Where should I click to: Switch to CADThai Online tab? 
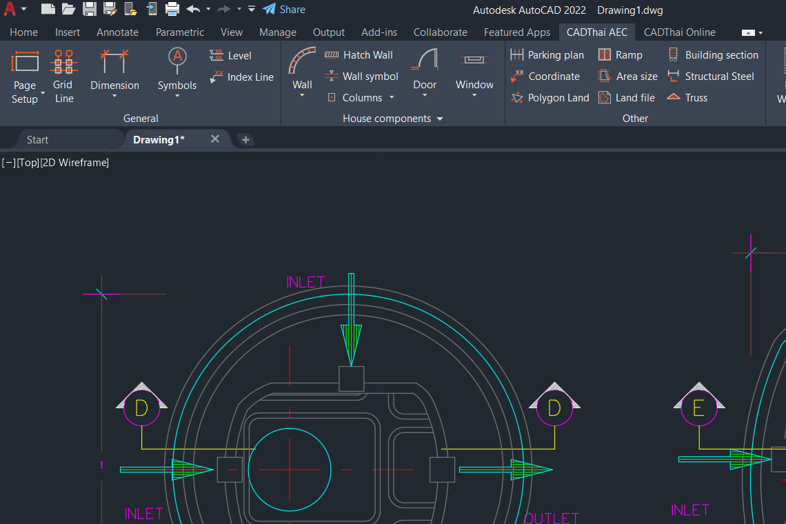[x=679, y=32]
